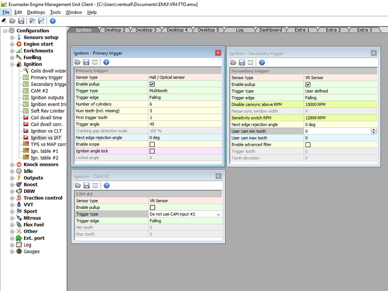This screenshot has height=291, width=388.
Task: Toggle Enable pullup in Secondary trigger
Action: pyautogui.click(x=308, y=84)
